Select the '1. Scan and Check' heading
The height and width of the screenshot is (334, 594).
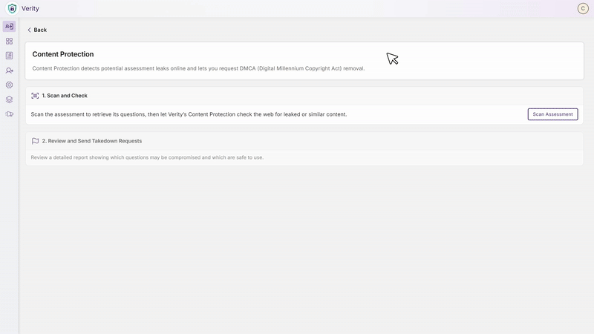coord(65,96)
